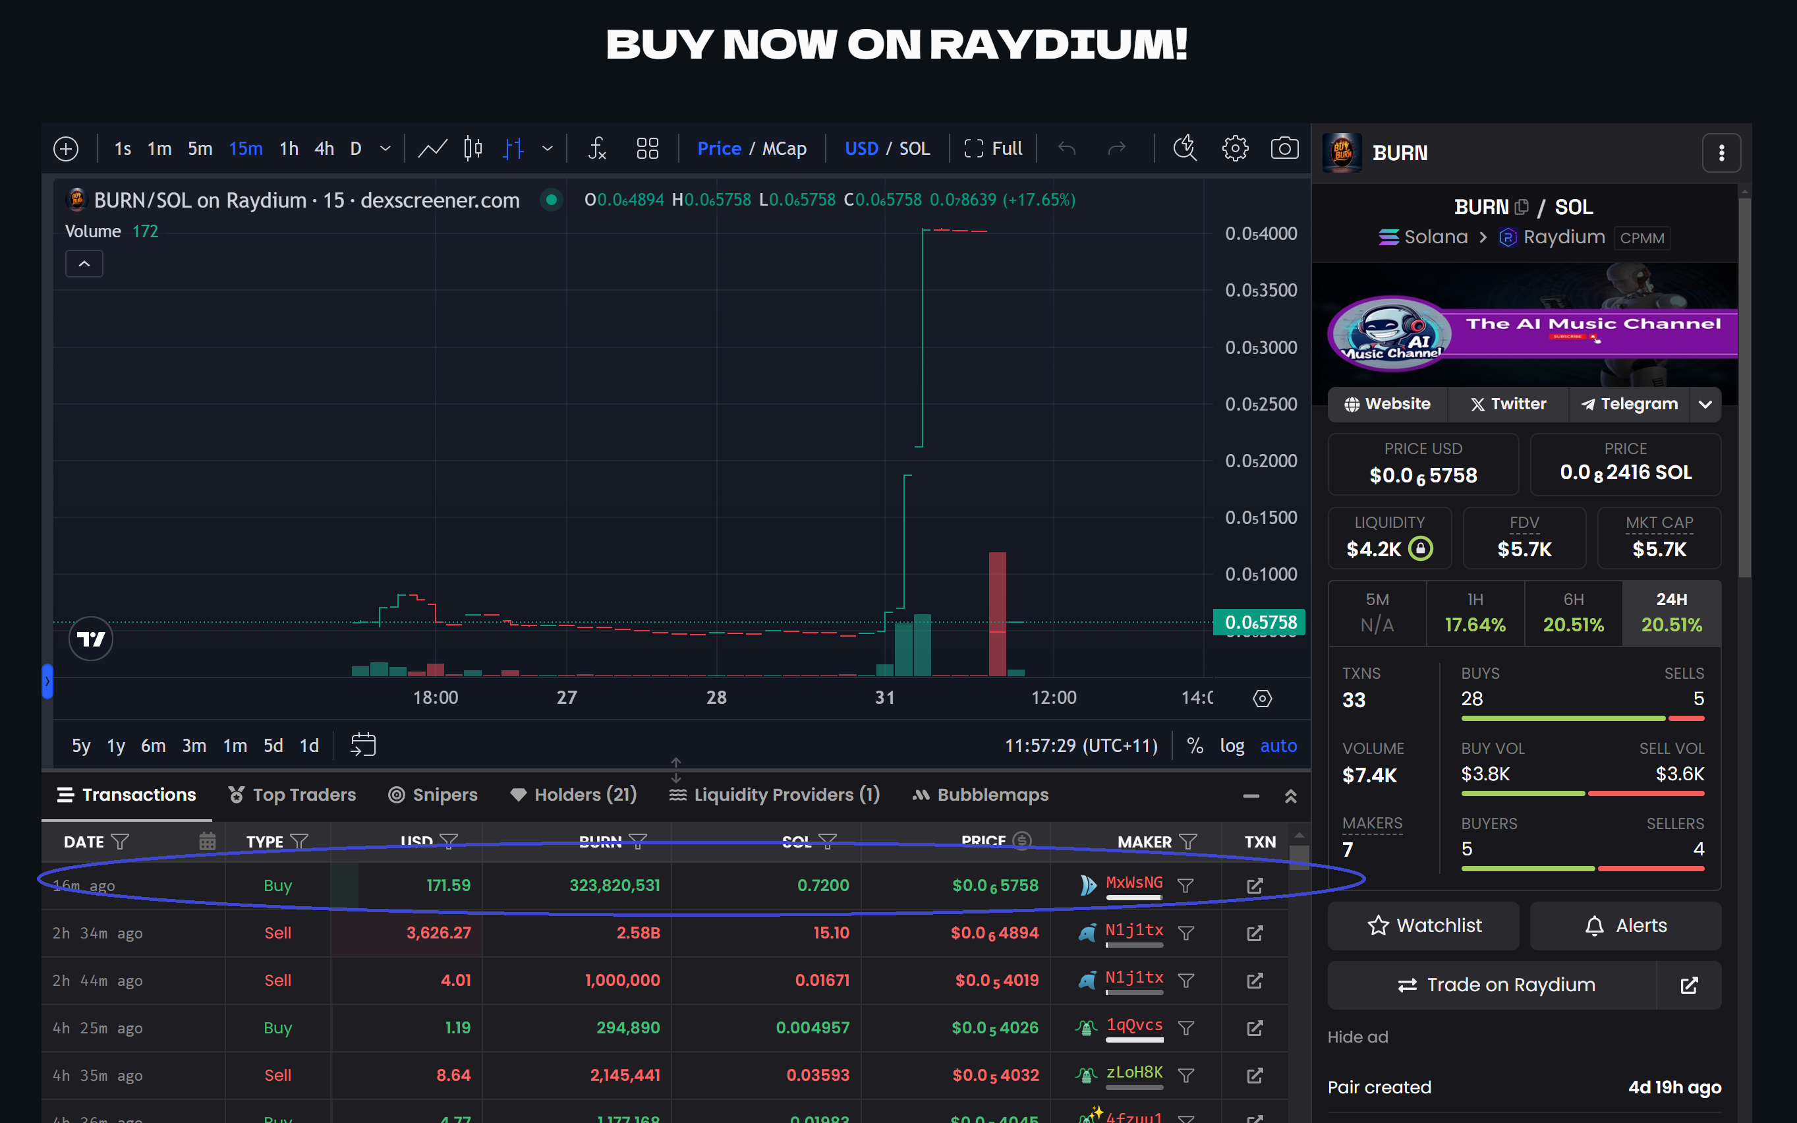Image resolution: width=1797 pixels, height=1123 pixels.
Task: Open the indicators fx menu
Action: coord(597,148)
